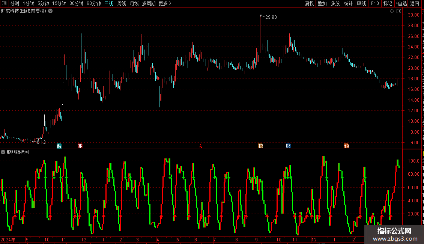Screen dimensions: 424x244
Task: Click the 榜 info marker on chart
Action: [261, 146]
